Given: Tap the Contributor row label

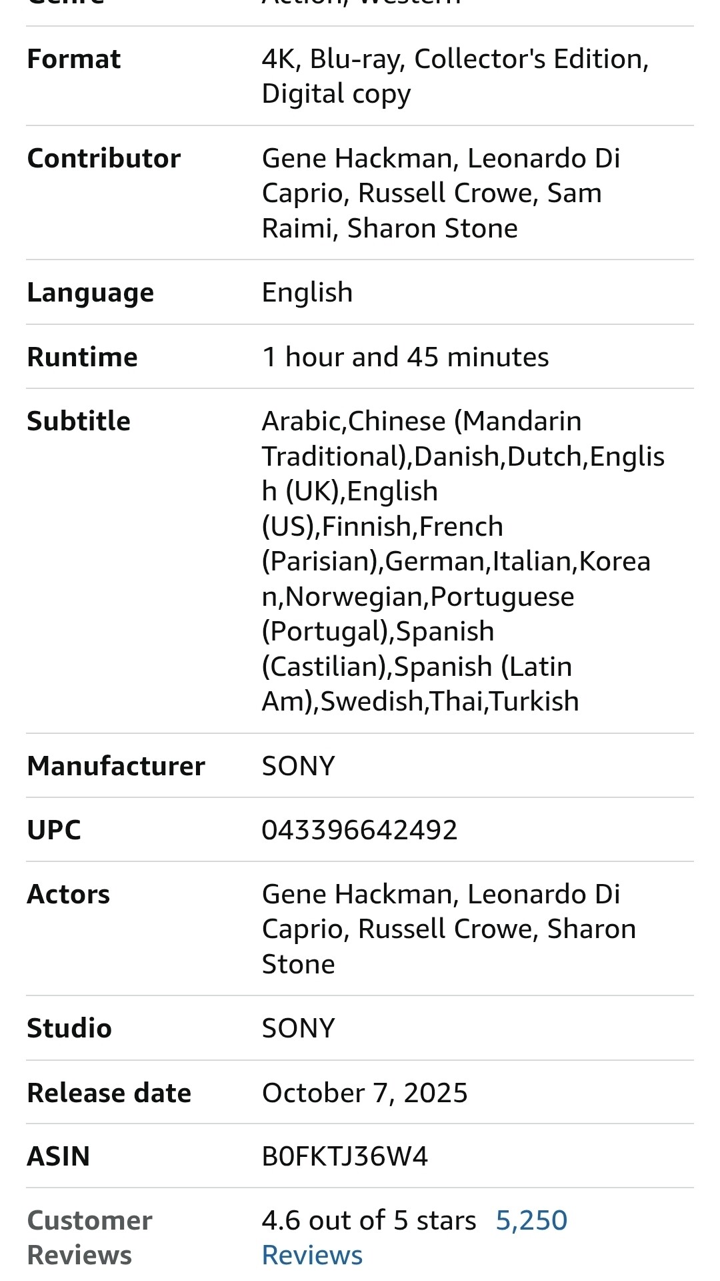Looking at the screenshot, I should point(104,159).
